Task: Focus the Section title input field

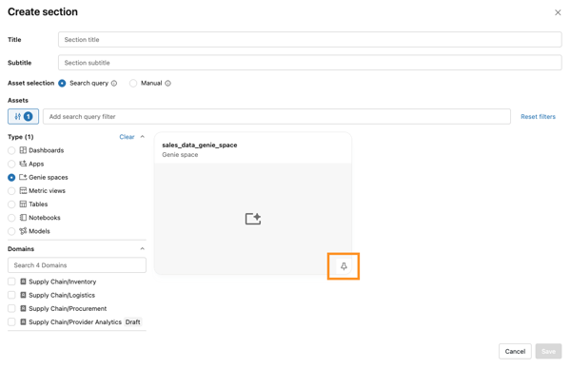Action: (x=310, y=39)
